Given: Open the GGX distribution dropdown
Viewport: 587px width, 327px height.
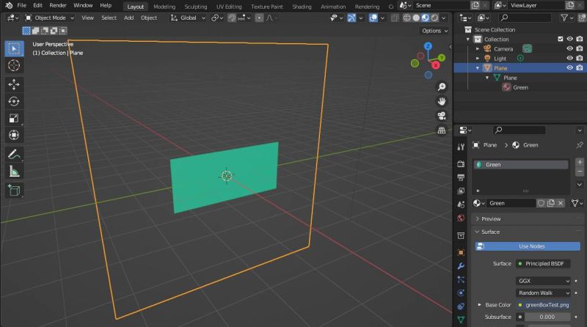Looking at the screenshot, I should pos(543,281).
